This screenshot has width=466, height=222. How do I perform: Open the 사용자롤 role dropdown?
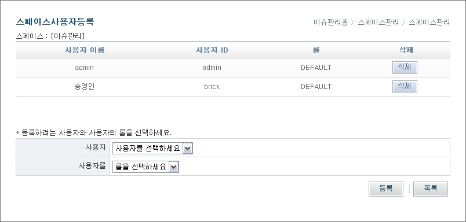pos(145,167)
